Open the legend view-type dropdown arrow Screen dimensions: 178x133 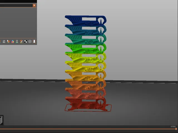[34, 6]
